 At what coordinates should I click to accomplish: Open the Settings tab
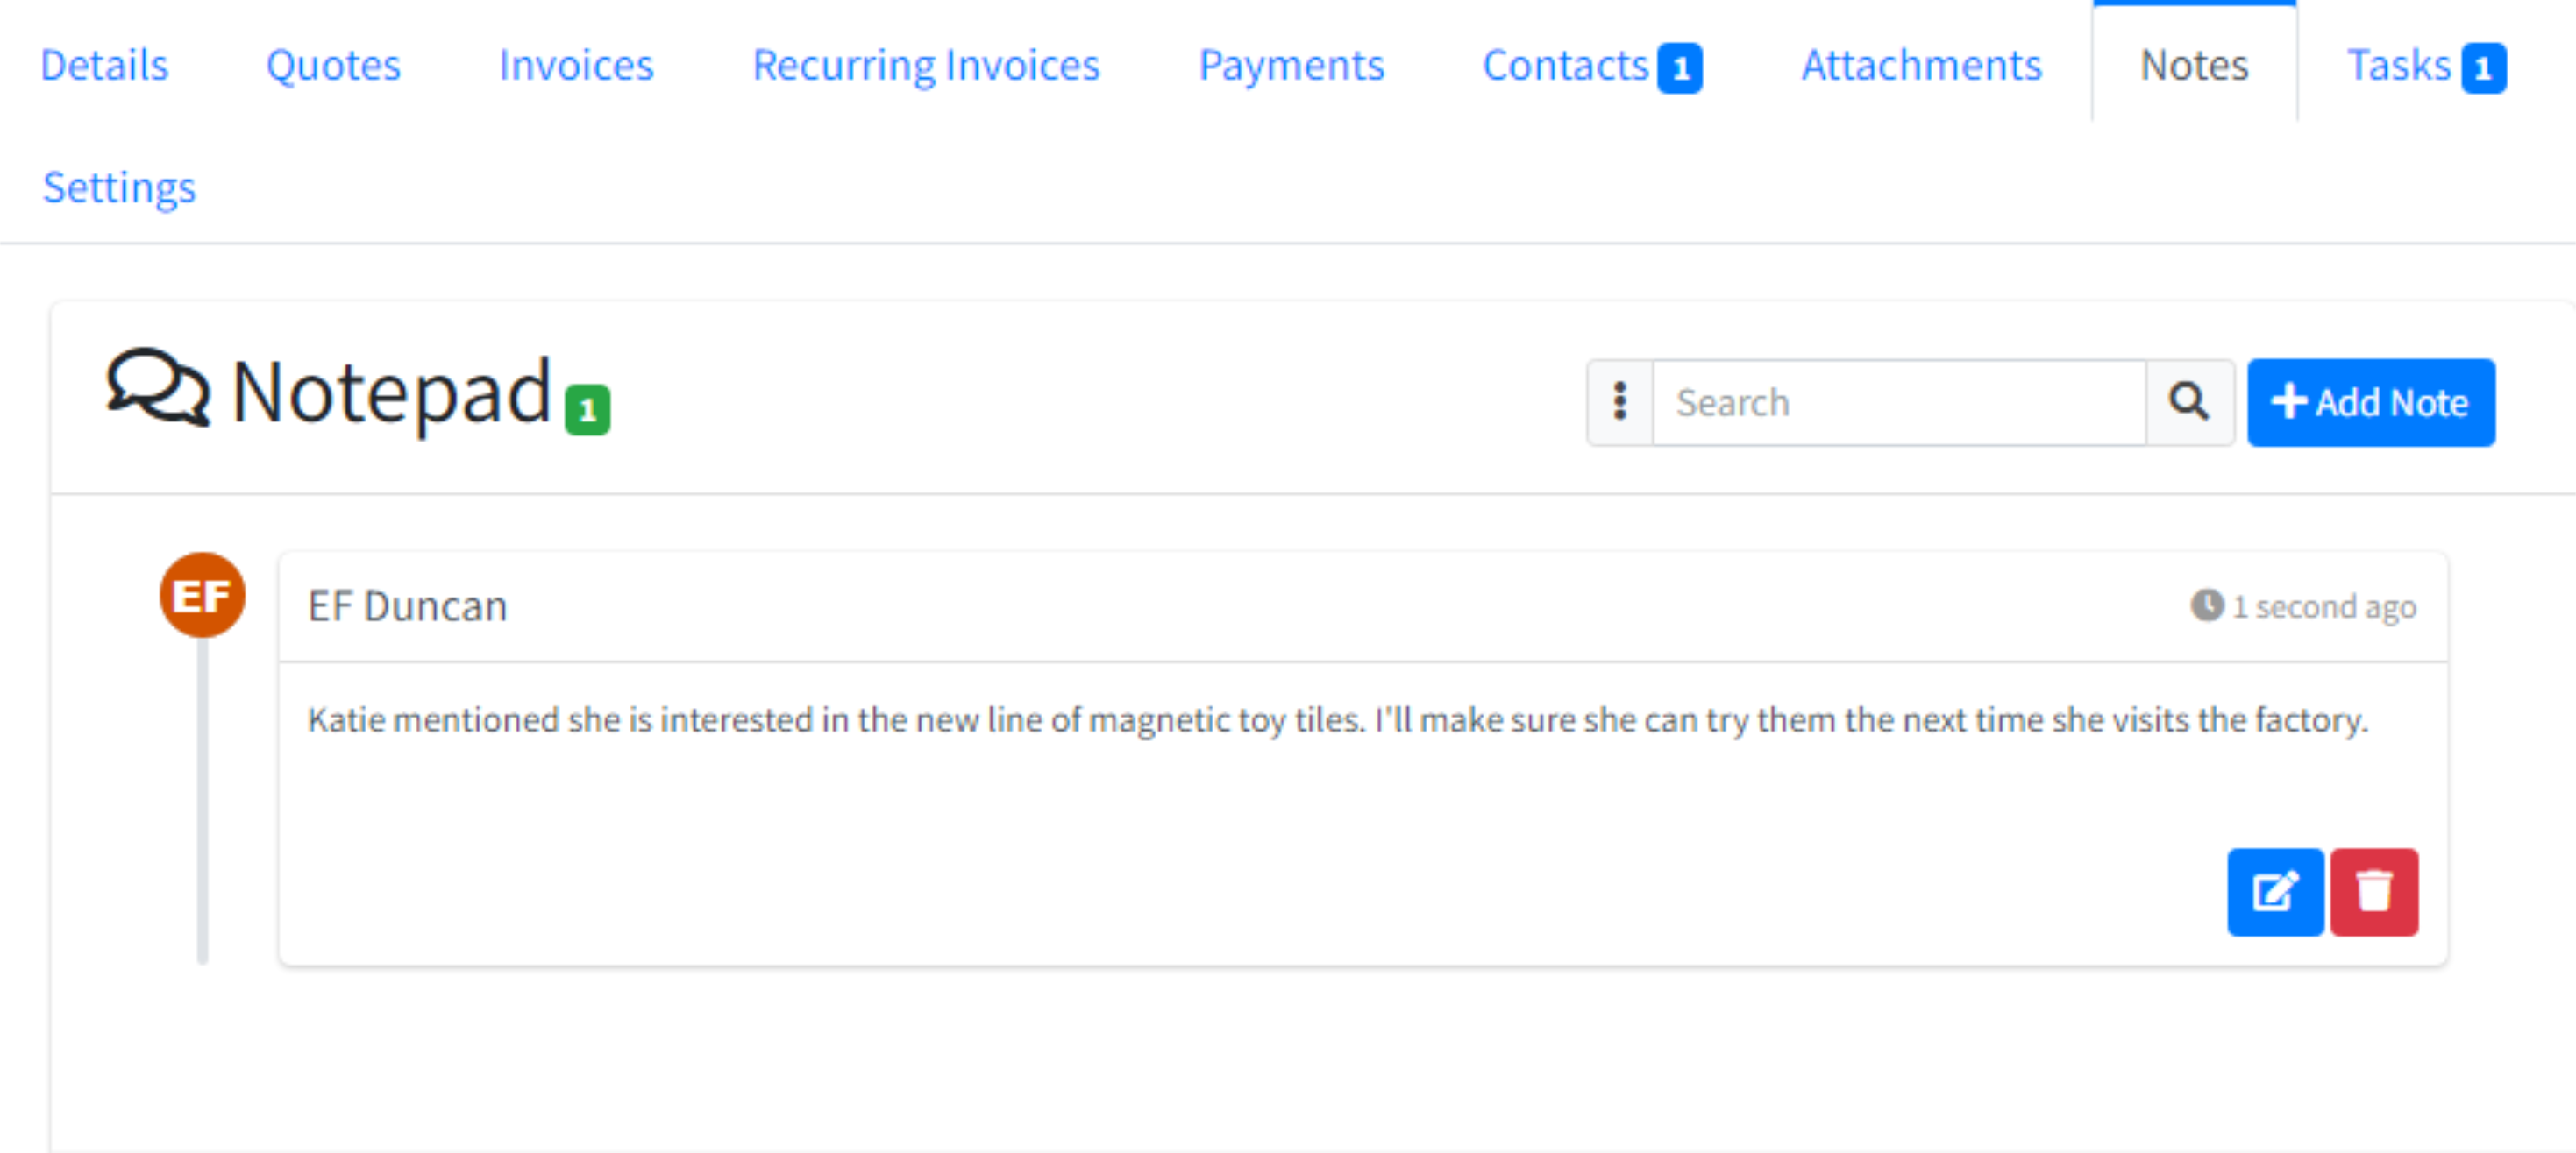[119, 187]
